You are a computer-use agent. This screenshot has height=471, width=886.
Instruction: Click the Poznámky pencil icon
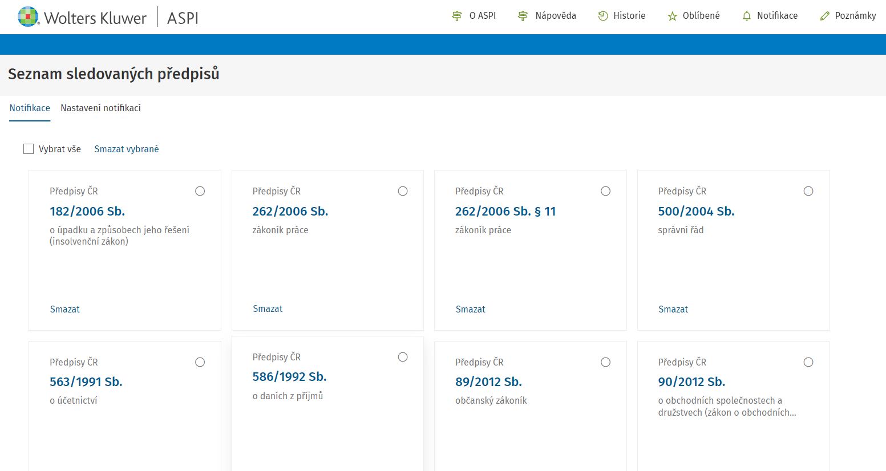(x=824, y=16)
